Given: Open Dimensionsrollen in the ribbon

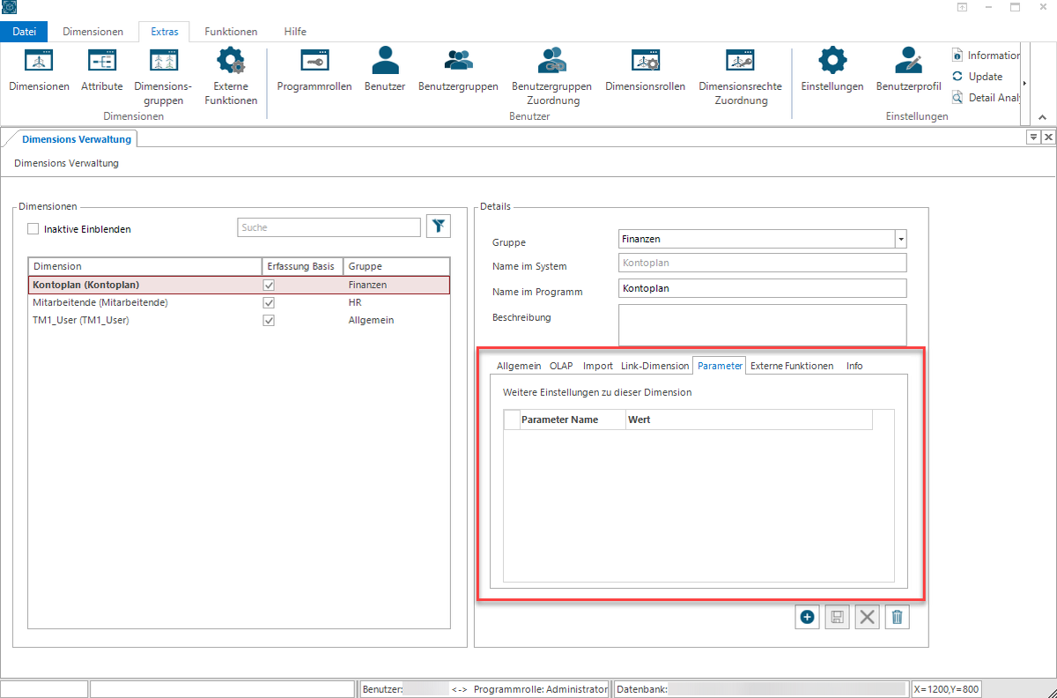Looking at the screenshot, I should coord(645,71).
